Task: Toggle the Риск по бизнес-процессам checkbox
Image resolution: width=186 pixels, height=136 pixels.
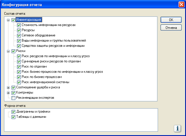Action: coord(19,77)
